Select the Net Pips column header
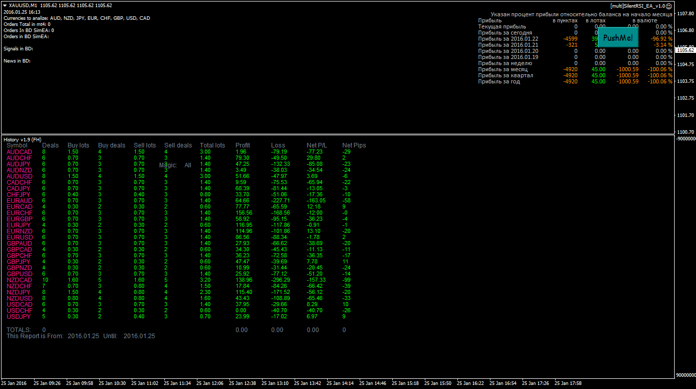 point(354,145)
